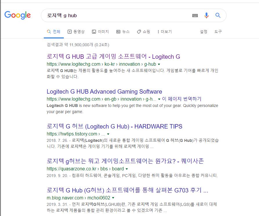Click 이 페이지 번역하기 translate link
The image size is (259, 216).
[x=182, y=99]
